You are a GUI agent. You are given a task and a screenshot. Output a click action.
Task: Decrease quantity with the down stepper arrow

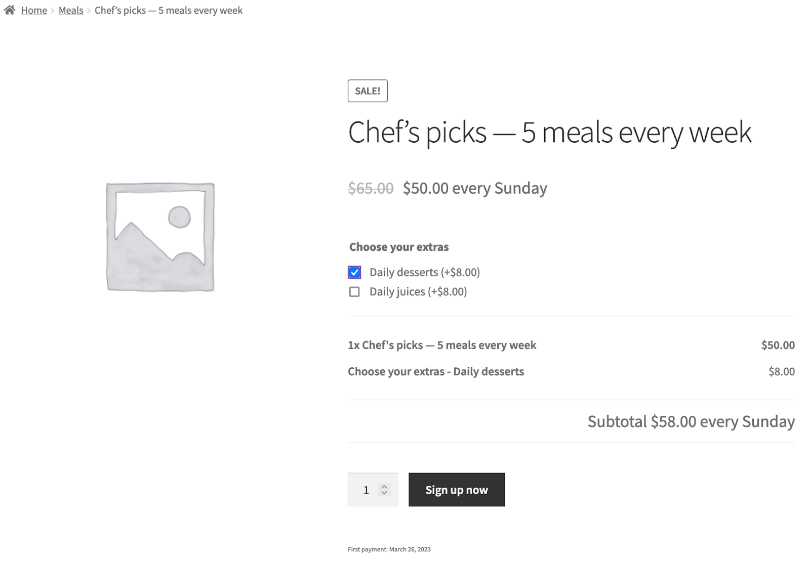tap(384, 494)
